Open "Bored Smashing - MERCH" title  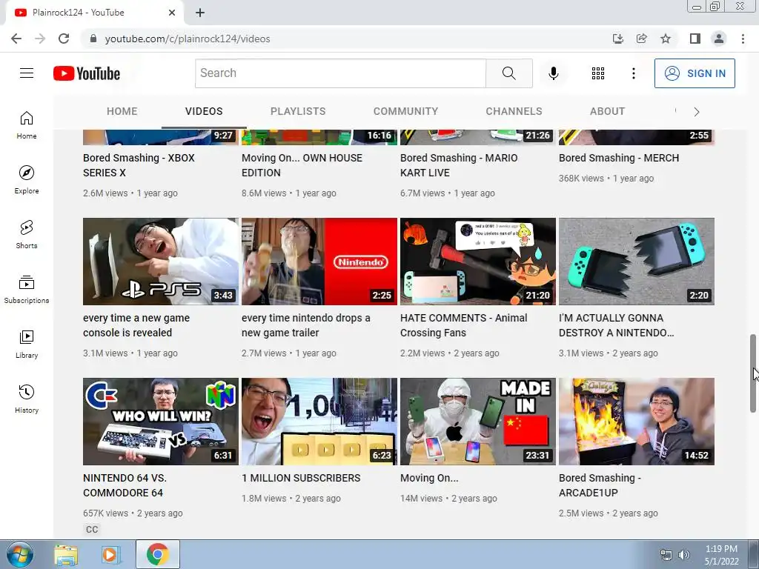click(619, 158)
